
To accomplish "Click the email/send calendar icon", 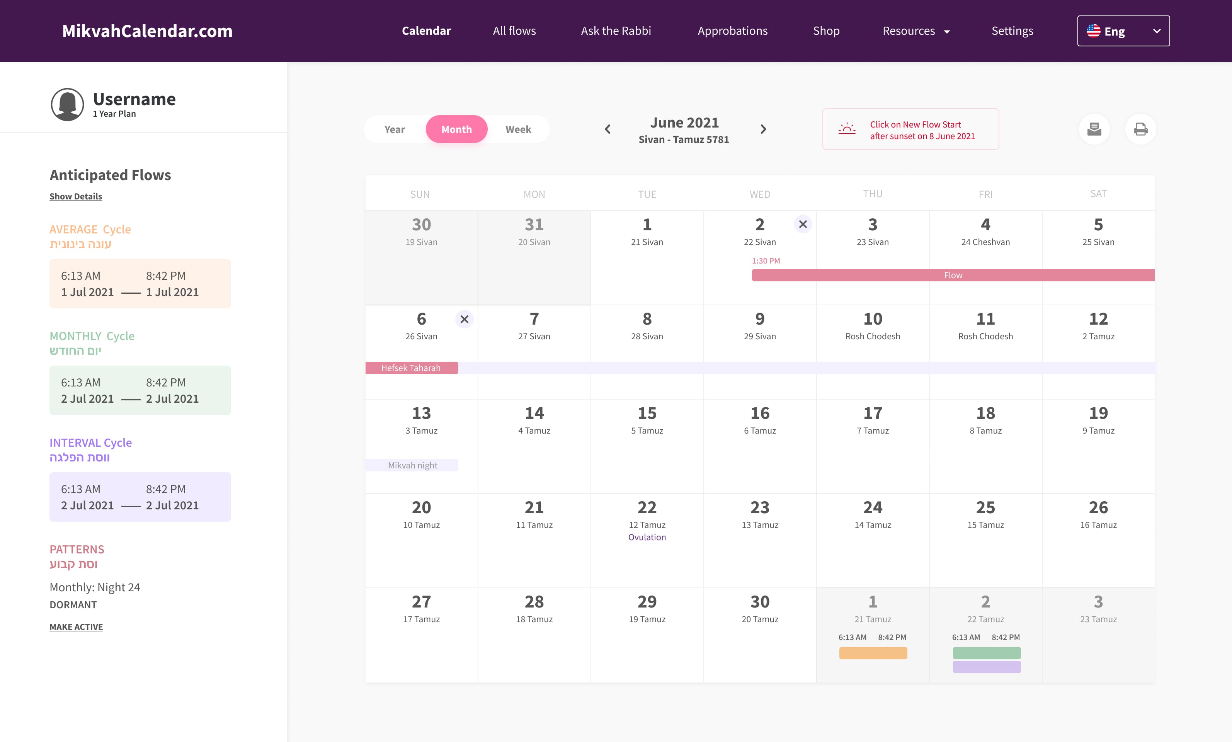I will pos(1094,129).
